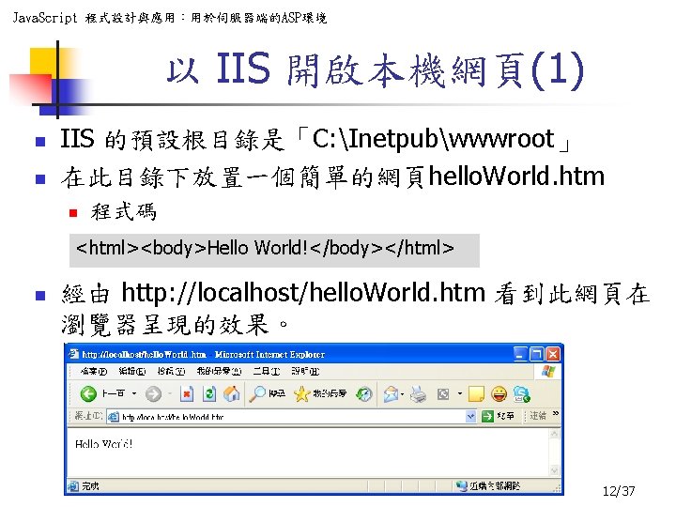Click the Home house icon
This screenshot has width=676, height=507.
pos(232,393)
